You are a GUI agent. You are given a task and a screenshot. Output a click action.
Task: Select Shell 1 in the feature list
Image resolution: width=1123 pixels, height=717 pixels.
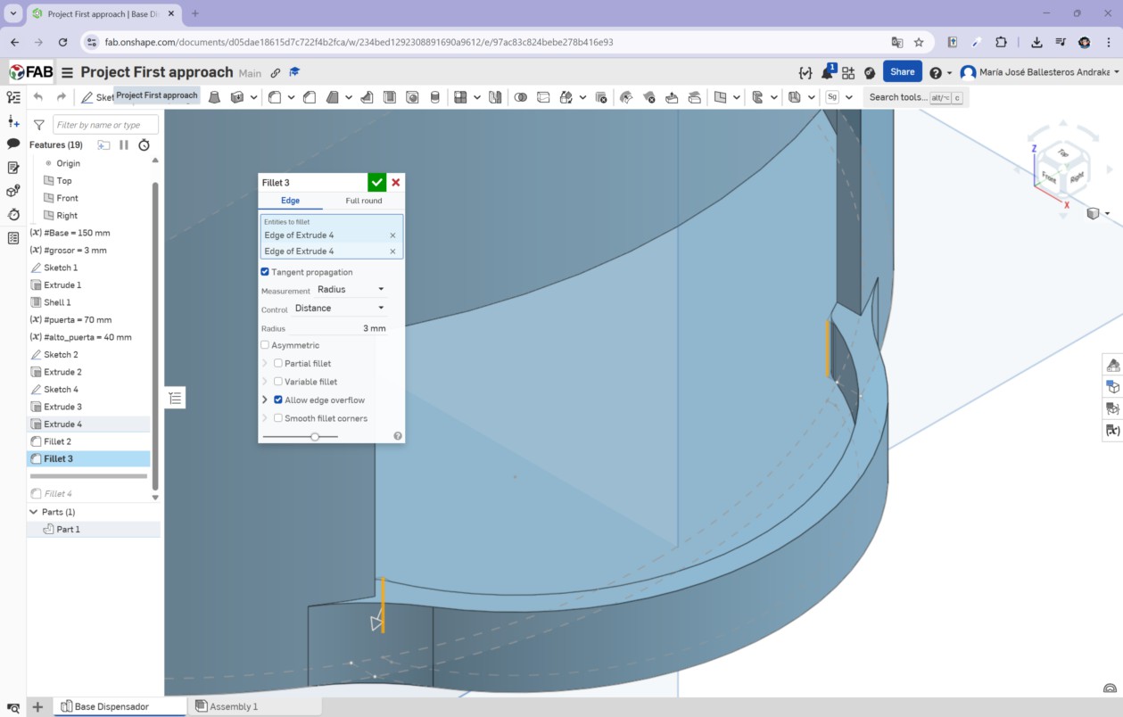[x=89, y=302]
